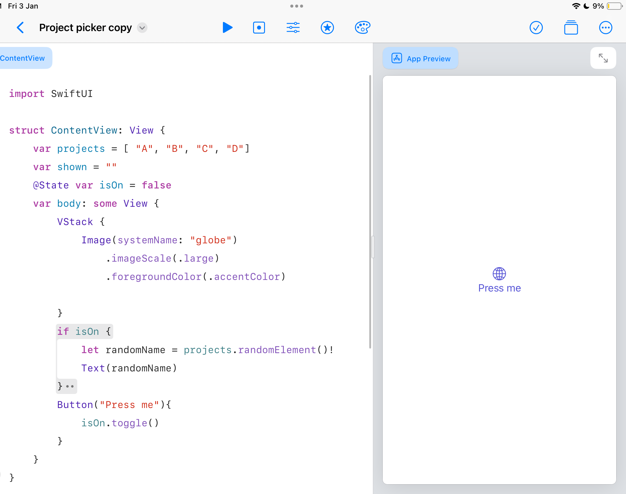Click the Fri 3 Jan date in status bar
Image resolution: width=626 pixels, height=494 pixels.
tap(23, 6)
